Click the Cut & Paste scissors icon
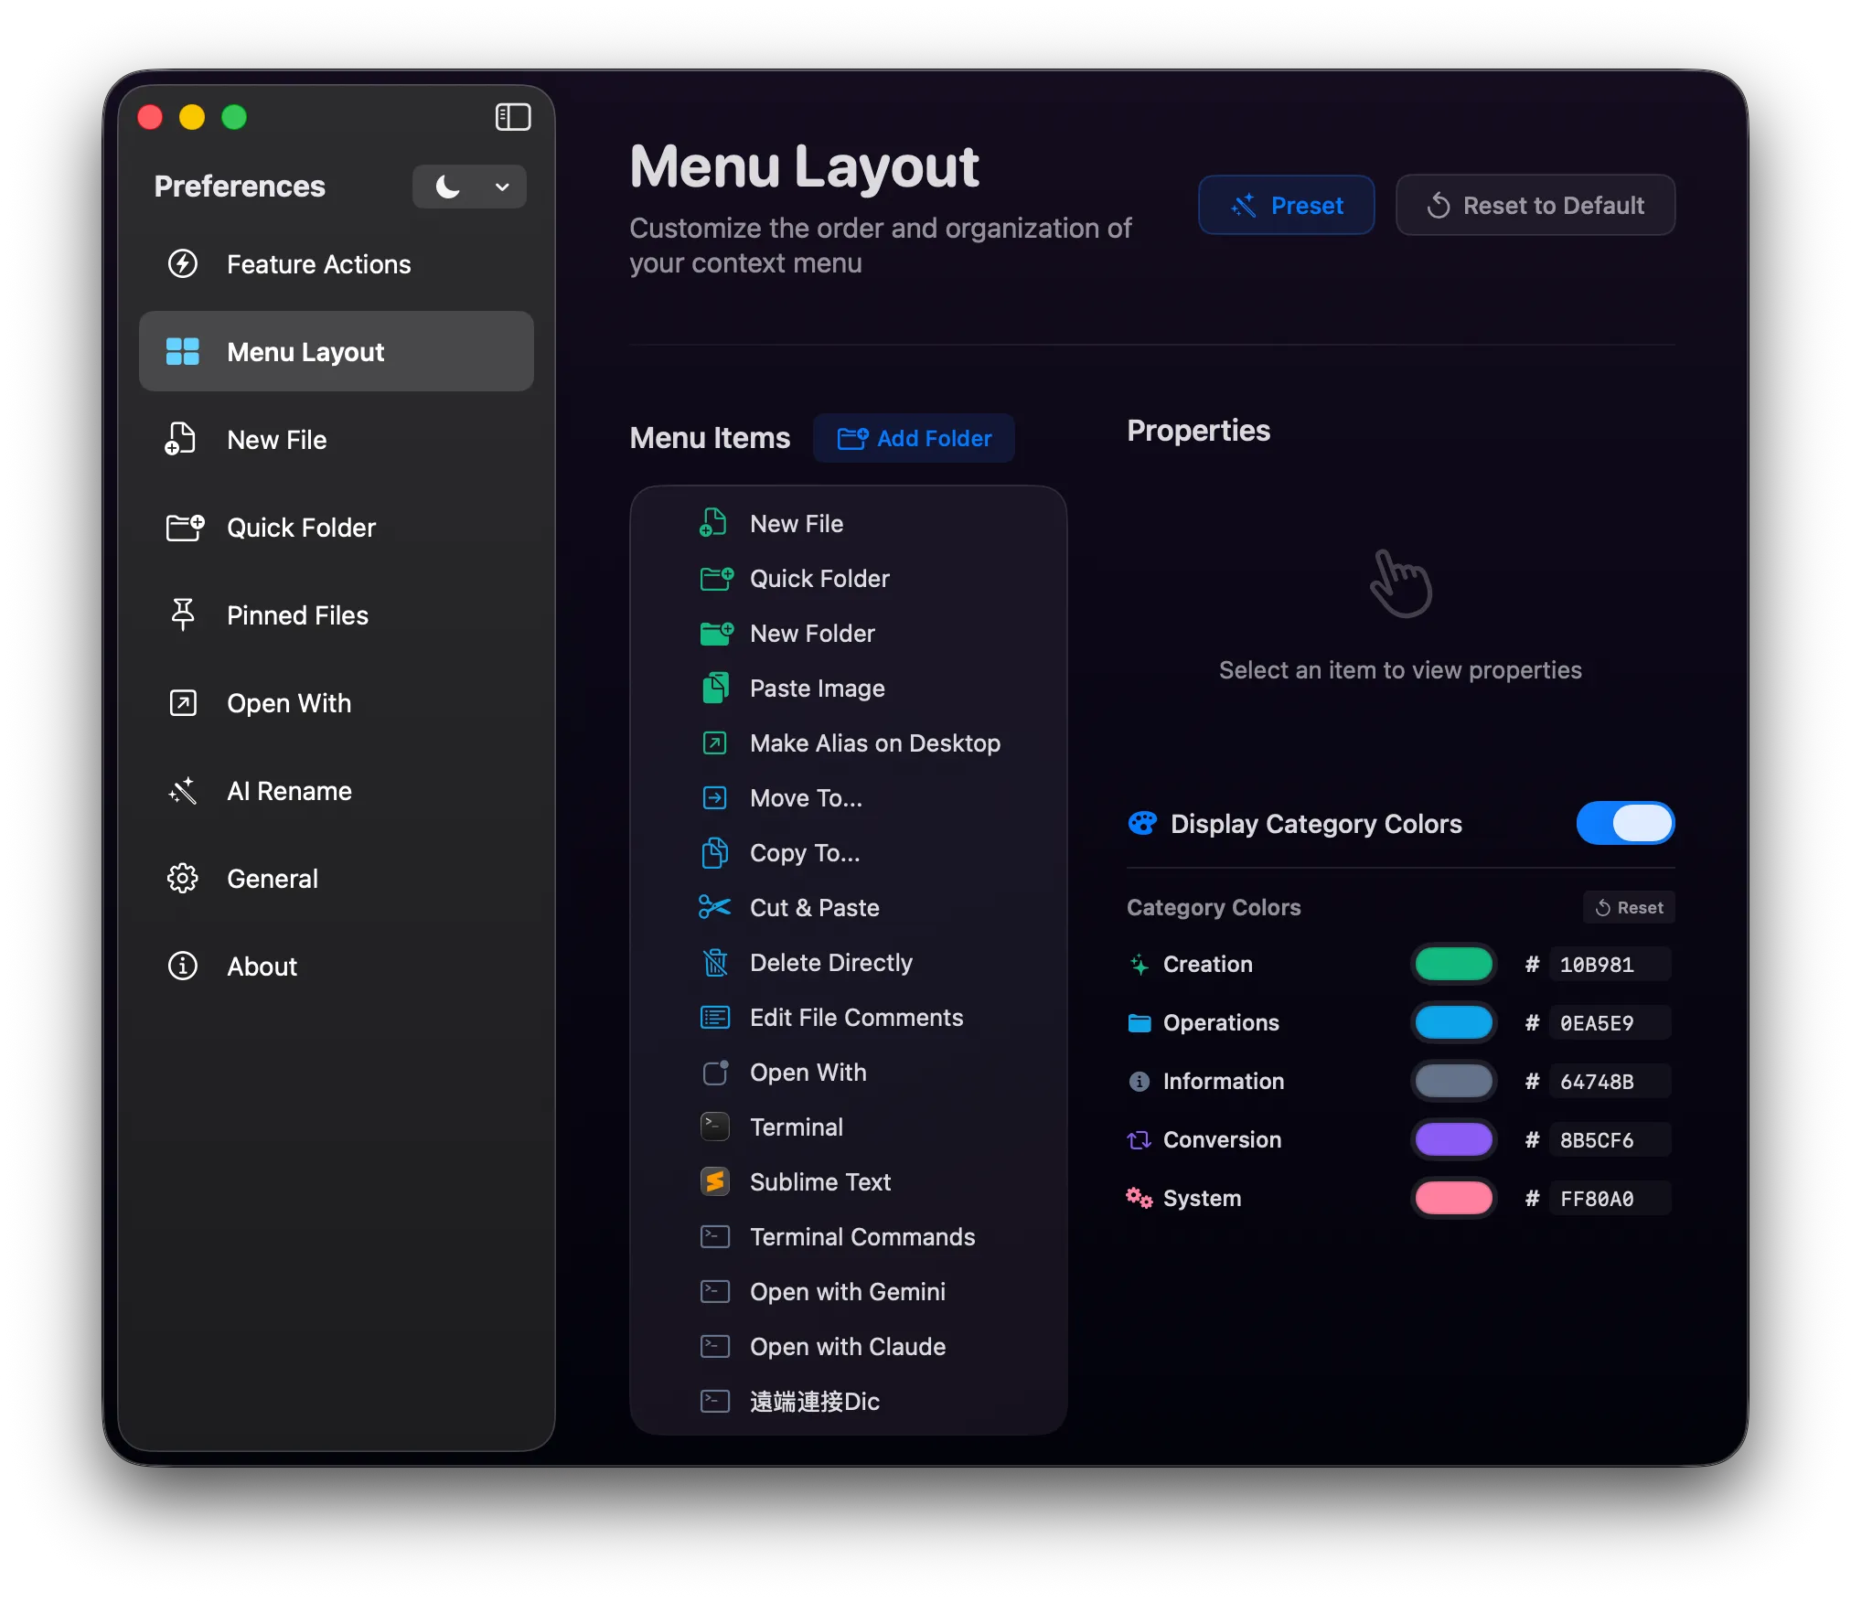This screenshot has height=1602, width=1851. click(x=714, y=907)
